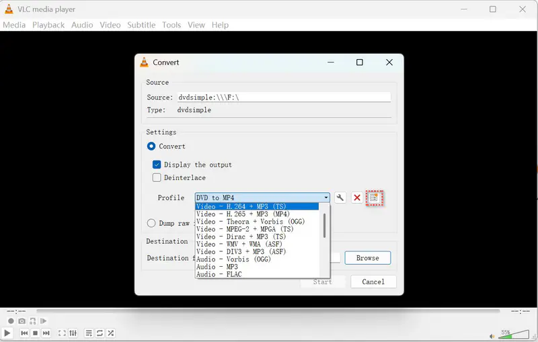Toggle the playlist view icon
Viewport: 538px width, 342px height.
[89, 333]
